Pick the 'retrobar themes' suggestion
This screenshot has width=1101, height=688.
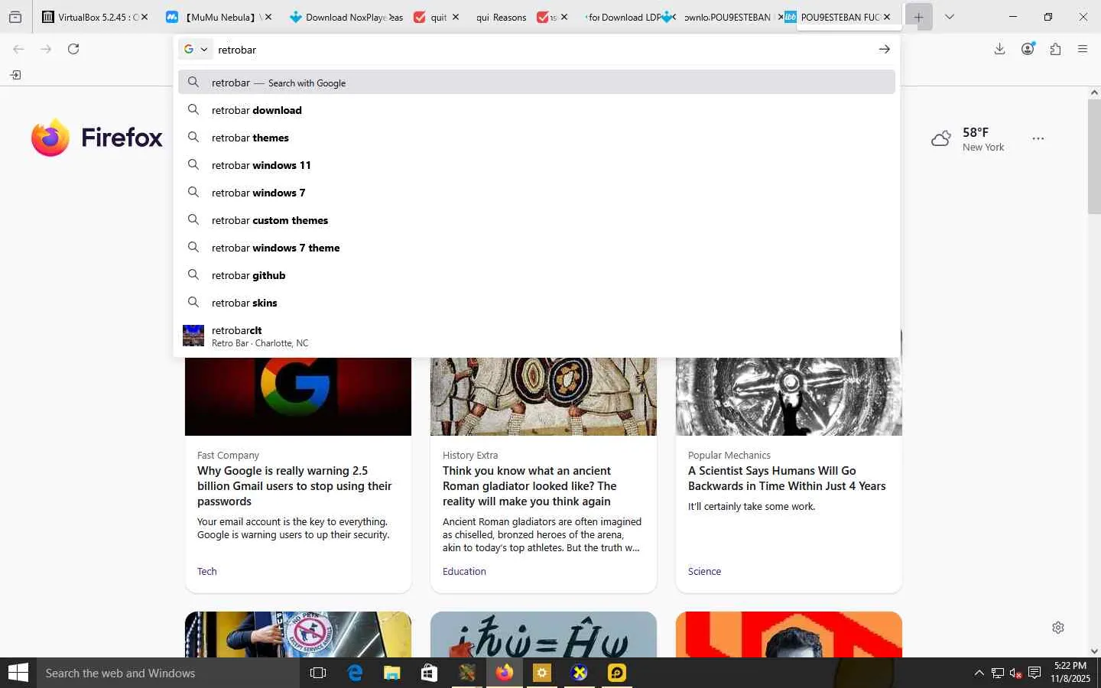tap(537, 138)
